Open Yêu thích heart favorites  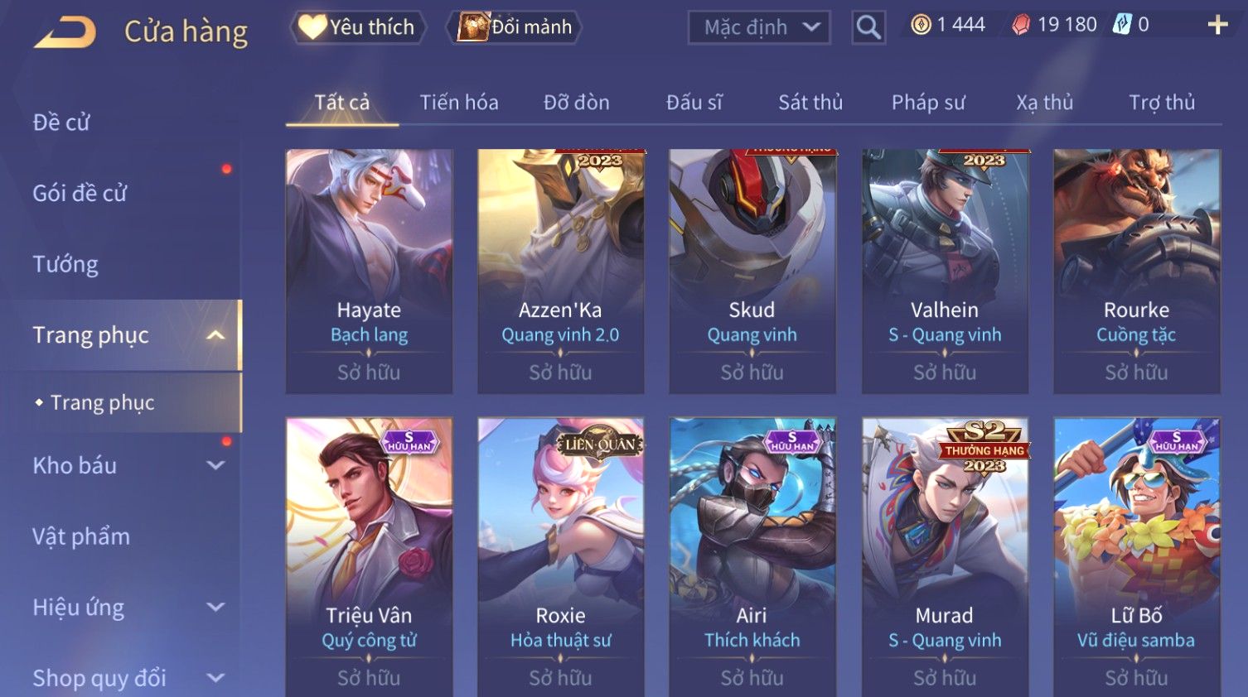[358, 27]
